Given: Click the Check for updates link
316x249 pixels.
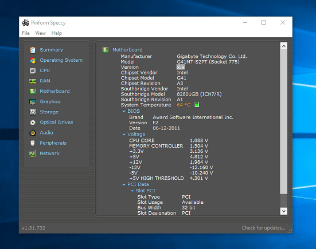Looking at the screenshot, I should point(264,228).
